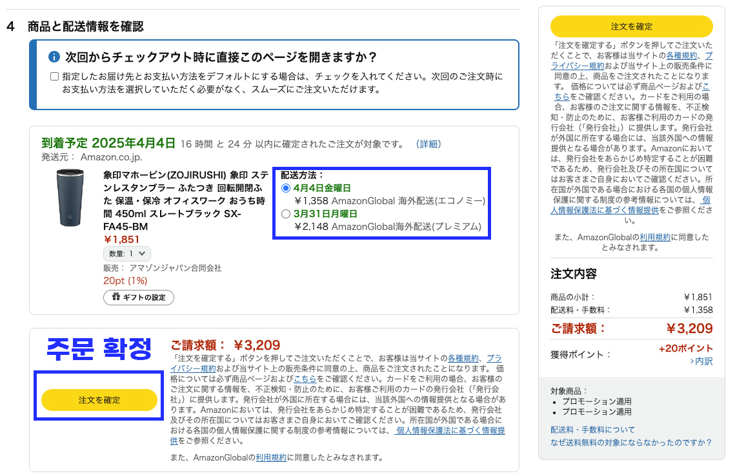Screen dimensions: 735x476
Task: Open 利用規約 link in the bottom AmazonGlobal line
Action: [x=271, y=457]
